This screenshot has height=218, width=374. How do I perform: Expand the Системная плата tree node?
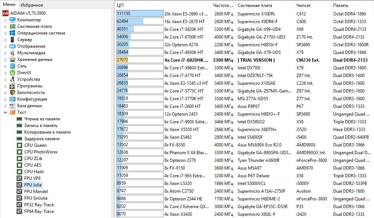pyautogui.click(x=5, y=27)
